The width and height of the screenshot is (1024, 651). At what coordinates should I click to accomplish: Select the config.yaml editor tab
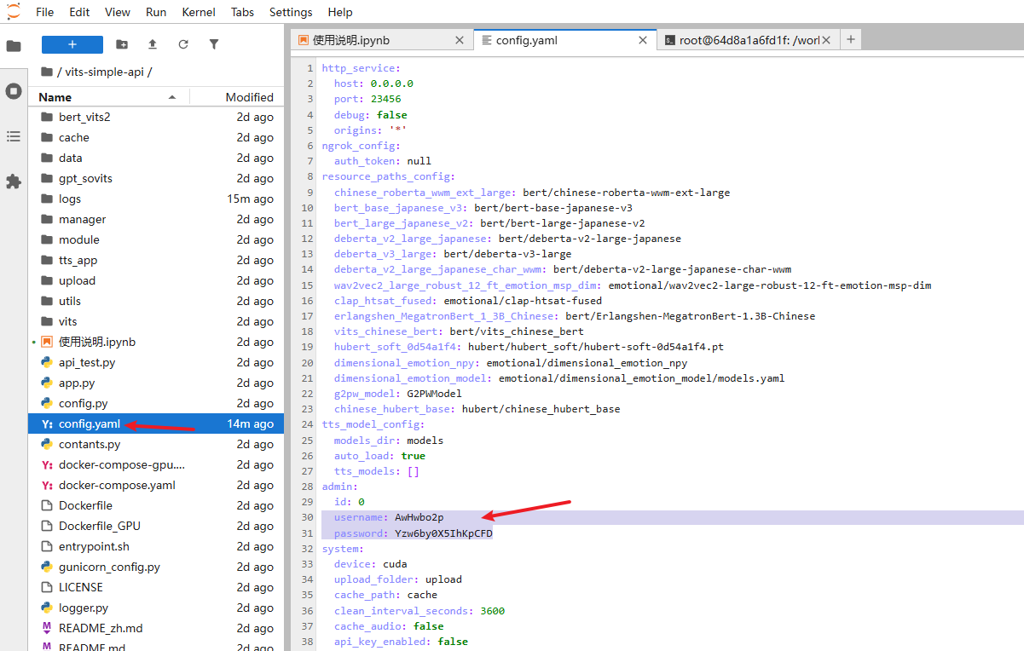(564, 39)
